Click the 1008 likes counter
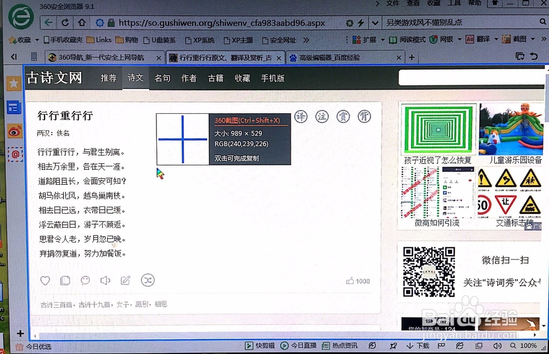This screenshot has width=549, height=354. [x=357, y=280]
